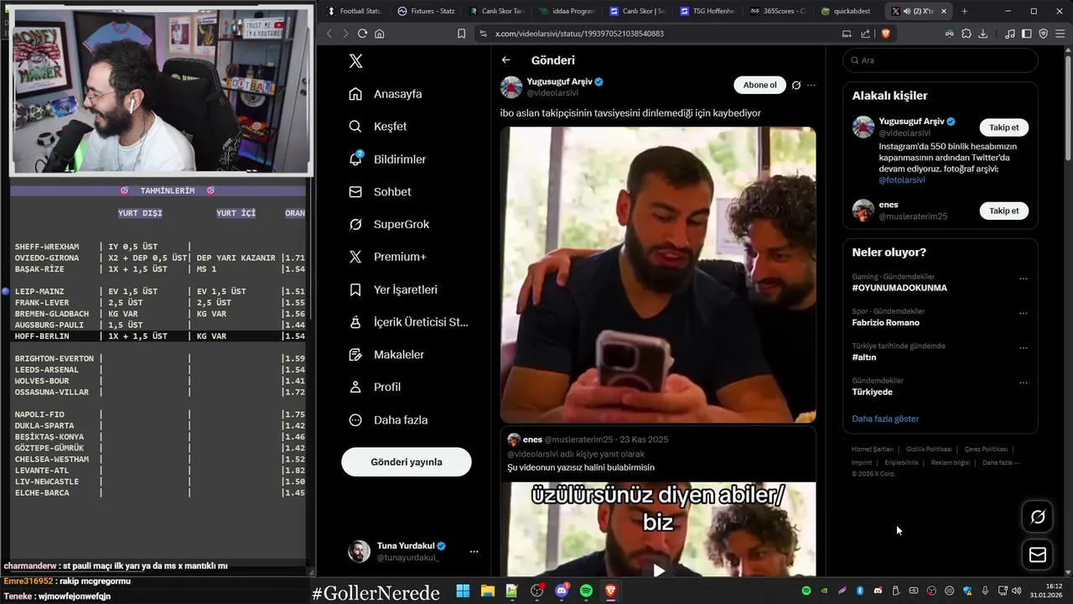1073x604 pixels.
Task: Play the quoted enes video
Action: pos(659,570)
